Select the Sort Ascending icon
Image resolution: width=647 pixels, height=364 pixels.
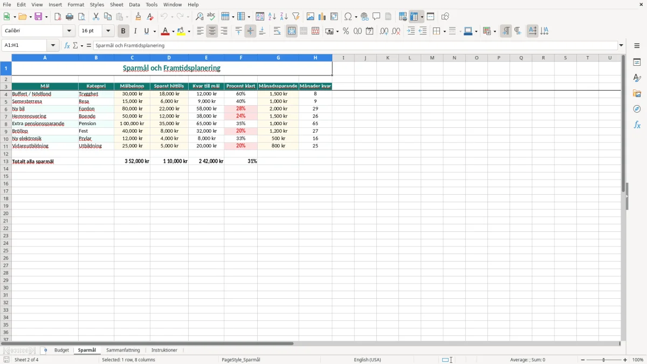[x=272, y=17]
